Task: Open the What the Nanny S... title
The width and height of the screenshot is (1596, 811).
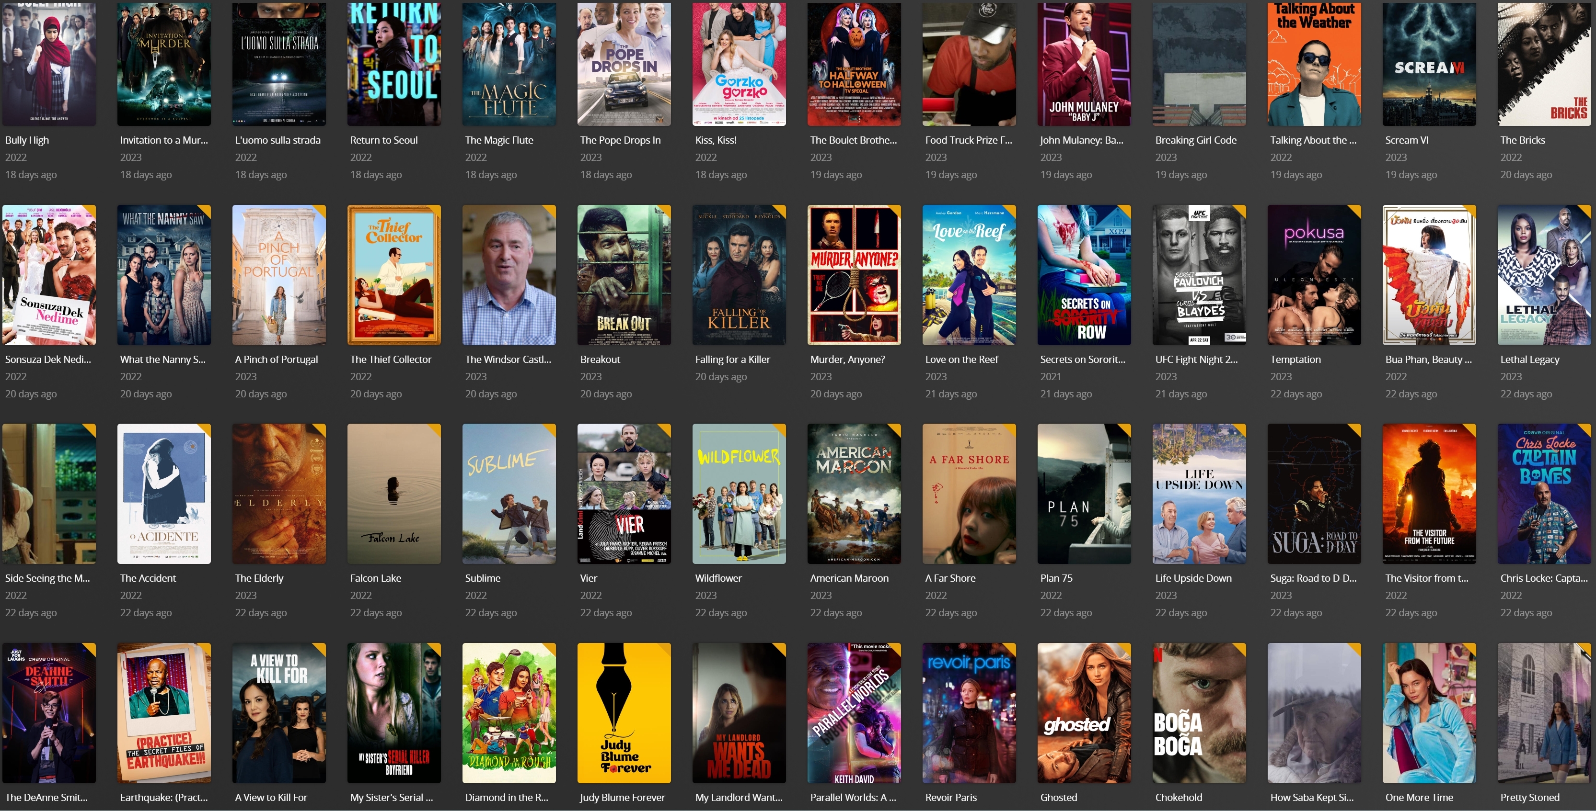Action: (163, 359)
